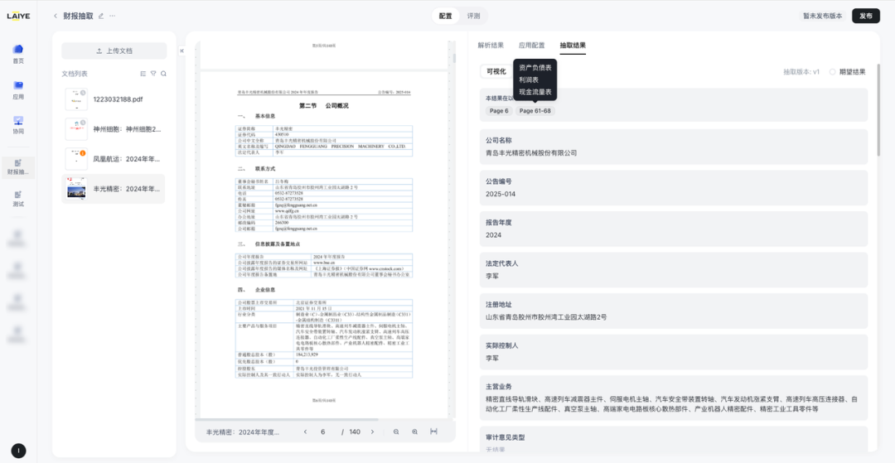The image size is (895, 463).
Task: Open the more options ellipsis menu
Action: tap(113, 16)
